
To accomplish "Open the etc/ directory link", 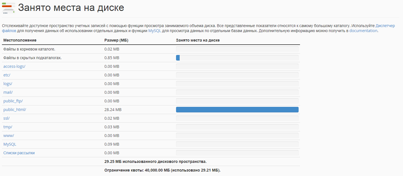I will (7, 75).
